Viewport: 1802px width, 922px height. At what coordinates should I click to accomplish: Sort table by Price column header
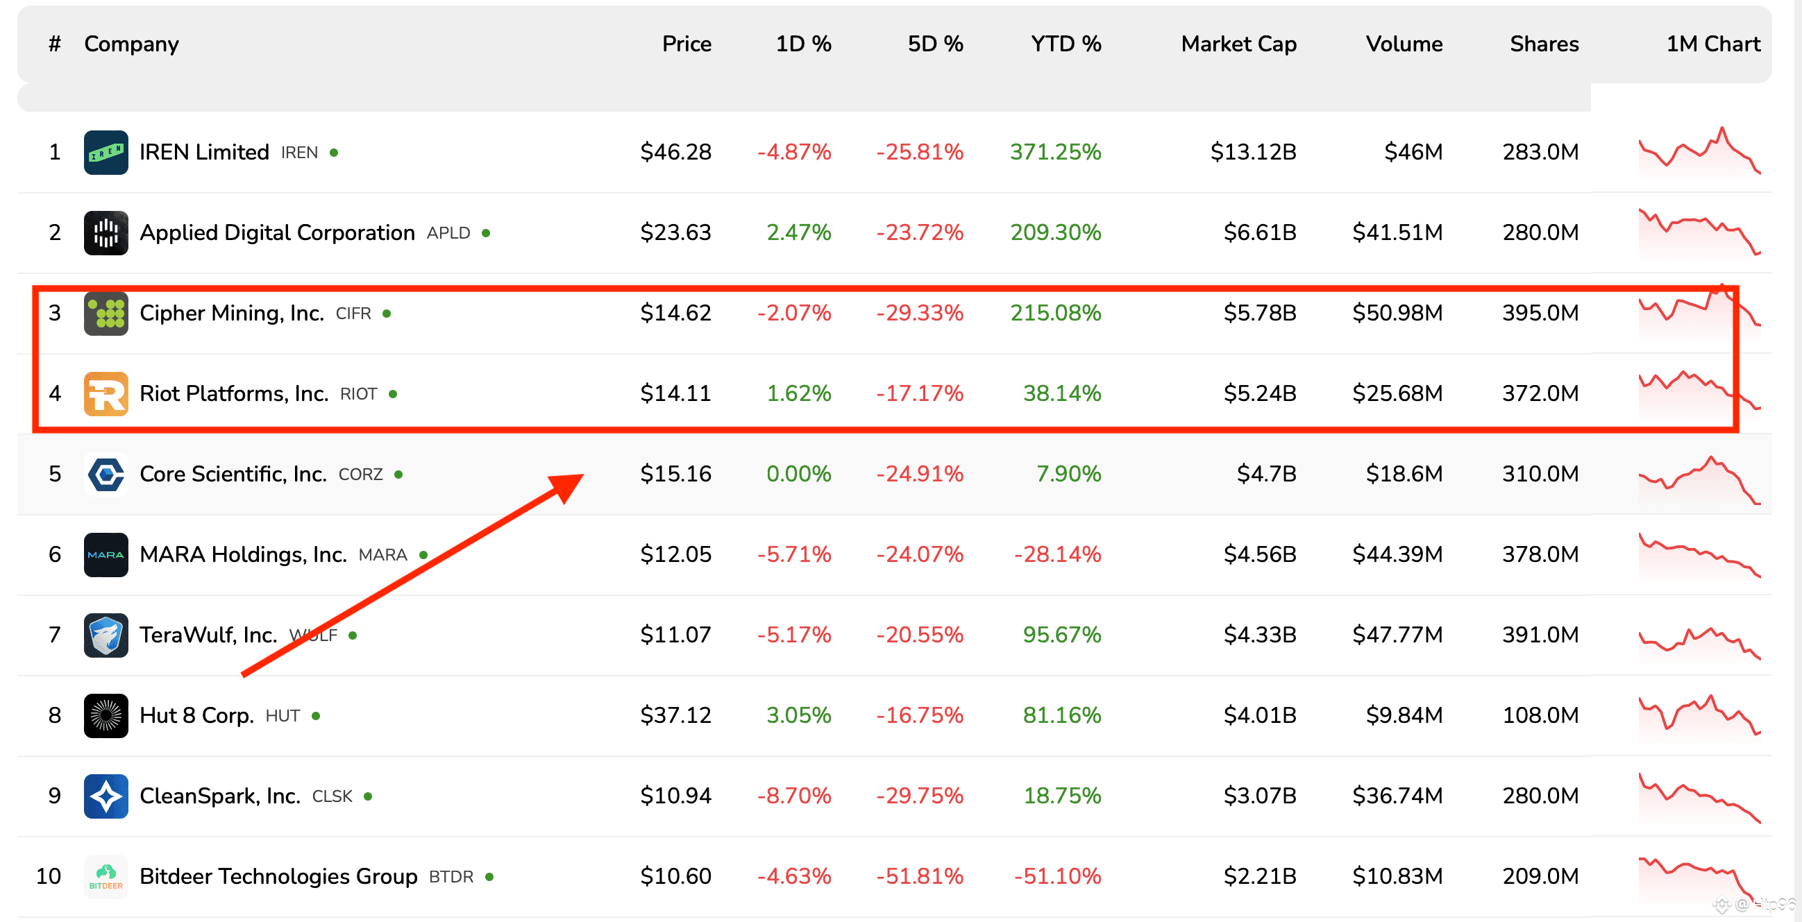[x=686, y=44]
